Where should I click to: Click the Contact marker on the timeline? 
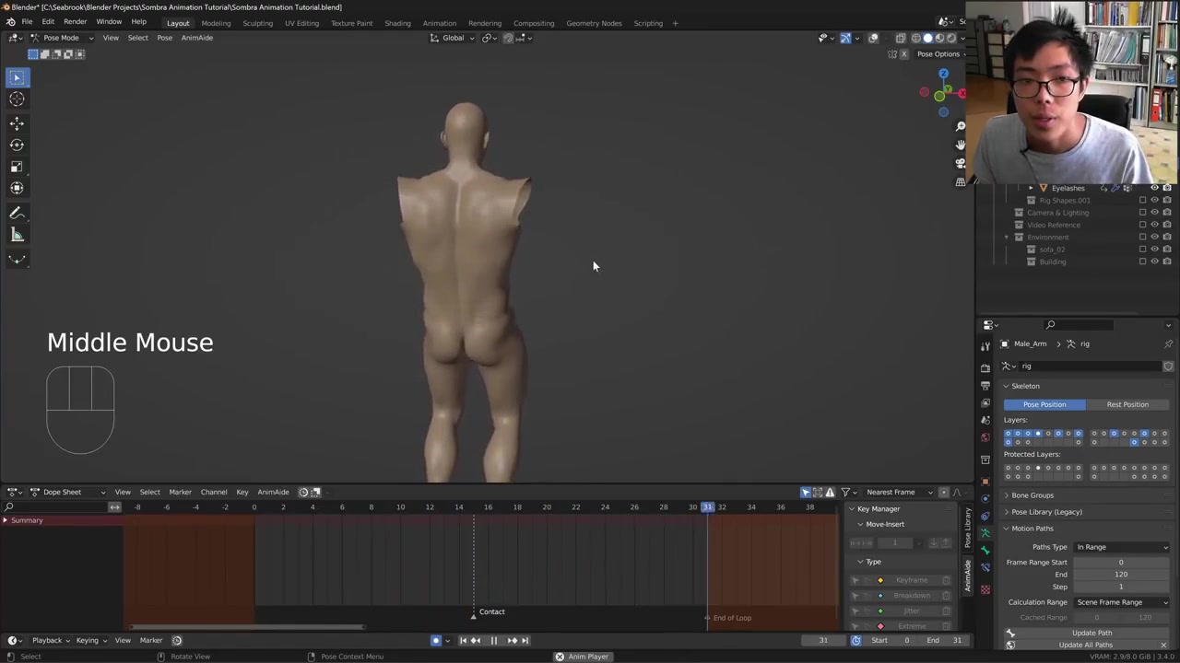coord(474,612)
